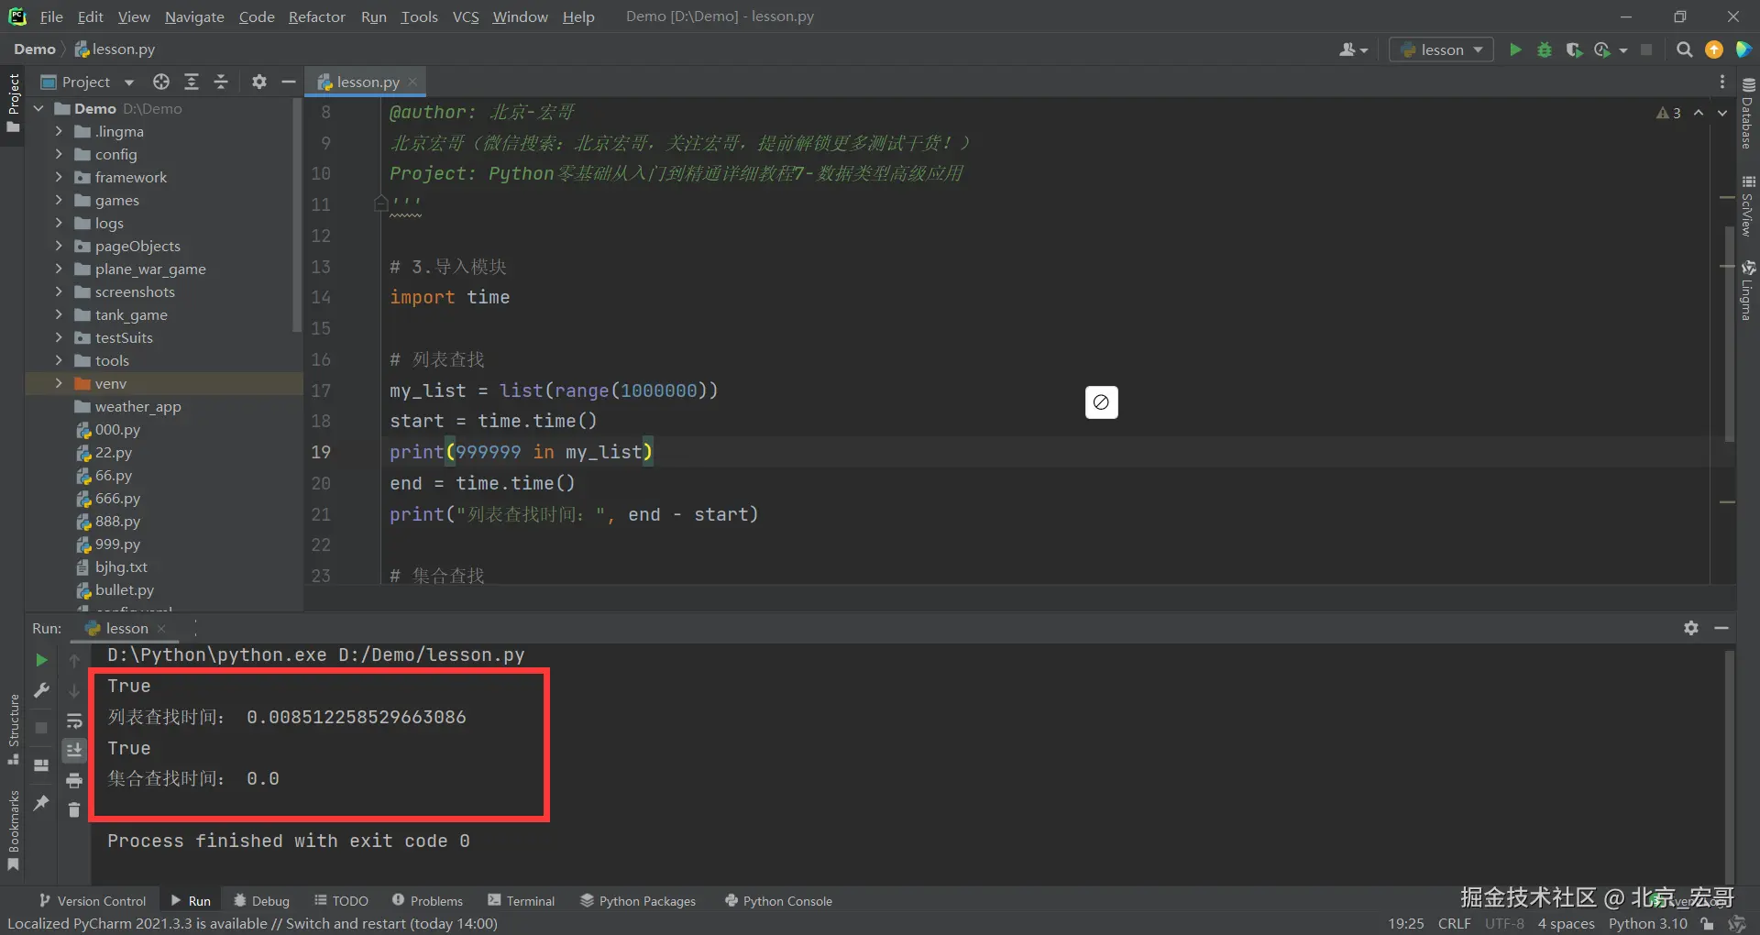The image size is (1760, 935).
Task: Click the UTF-8 encoding selector
Action: [x=1504, y=924]
